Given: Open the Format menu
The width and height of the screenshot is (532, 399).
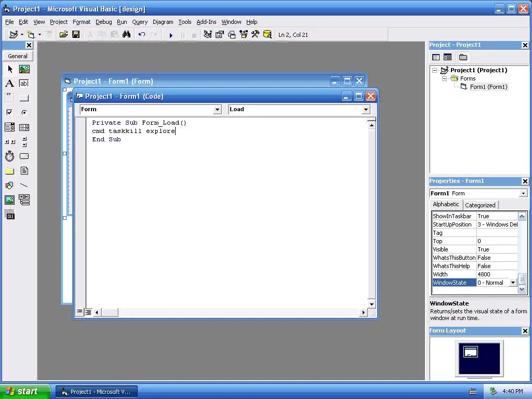Looking at the screenshot, I should click(x=82, y=22).
